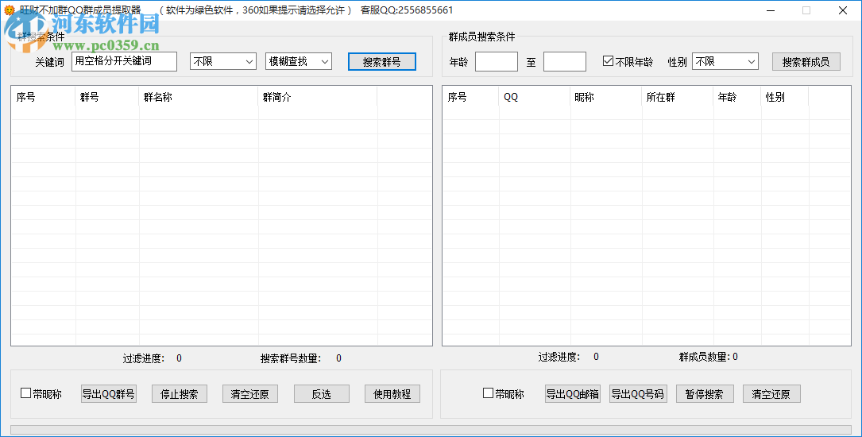Viewport: 862px width, 437px height.
Task: Click the app icon in the title bar
Action: tap(10, 10)
